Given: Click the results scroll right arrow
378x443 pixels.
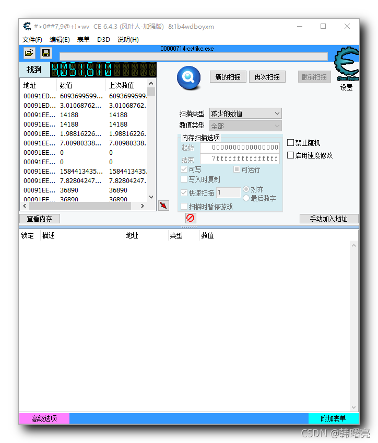Looking at the screenshot, I should pos(143,206).
